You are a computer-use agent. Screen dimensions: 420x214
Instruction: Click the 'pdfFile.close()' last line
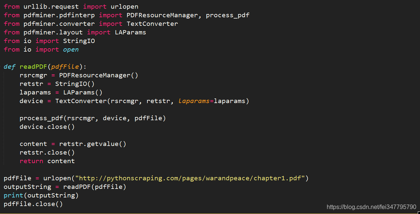tap(34, 204)
